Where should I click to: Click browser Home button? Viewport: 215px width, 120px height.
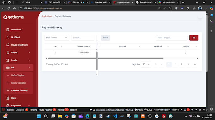pos(15,8)
